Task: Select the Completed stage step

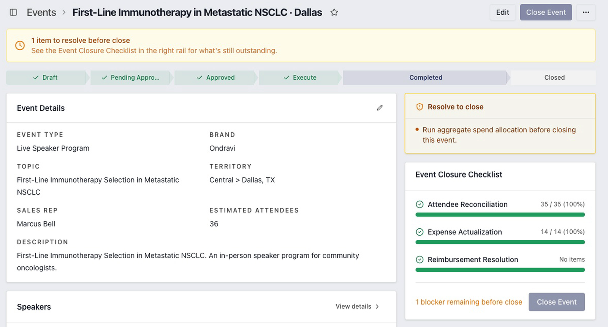Action: click(x=426, y=77)
